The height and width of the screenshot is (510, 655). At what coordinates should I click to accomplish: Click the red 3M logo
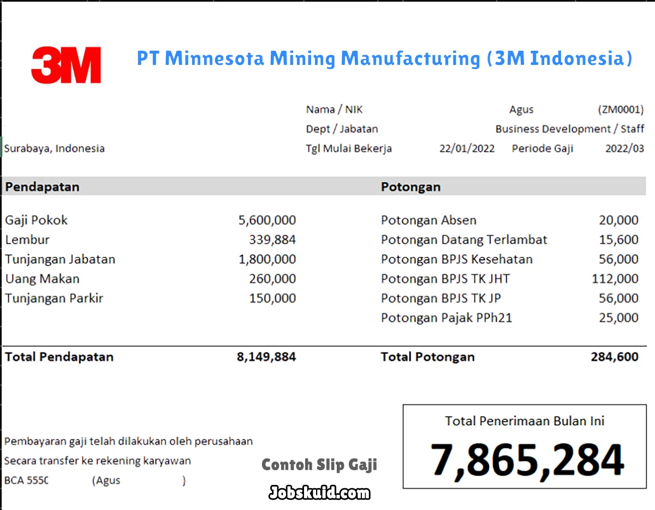click(66, 65)
